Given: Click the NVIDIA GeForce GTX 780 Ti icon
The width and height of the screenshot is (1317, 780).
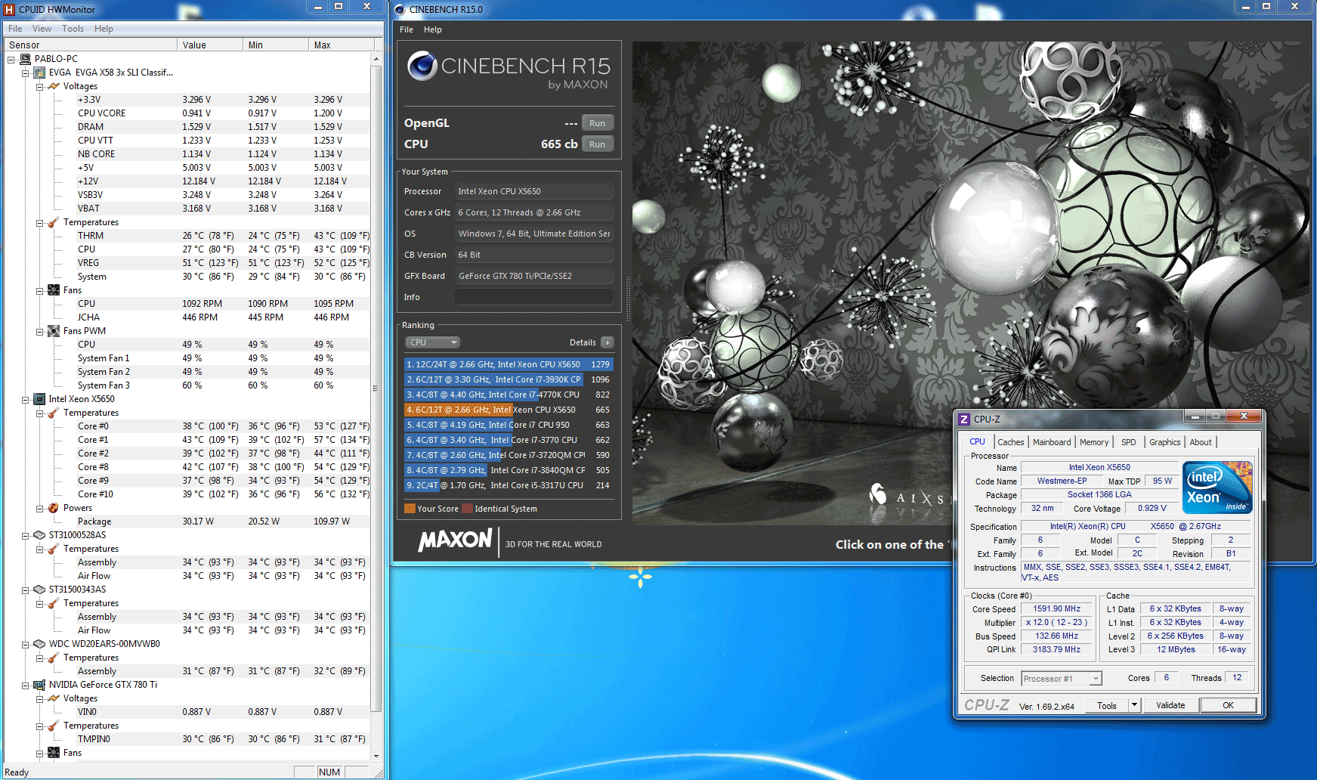Looking at the screenshot, I should 39,685.
